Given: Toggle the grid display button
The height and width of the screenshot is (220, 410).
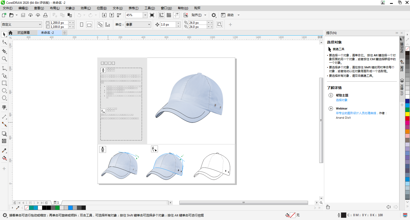Looking at the screenshot, I should (169, 15).
